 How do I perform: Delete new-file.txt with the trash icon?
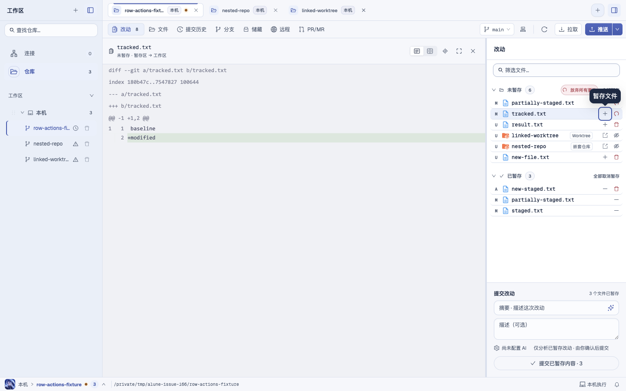(616, 157)
